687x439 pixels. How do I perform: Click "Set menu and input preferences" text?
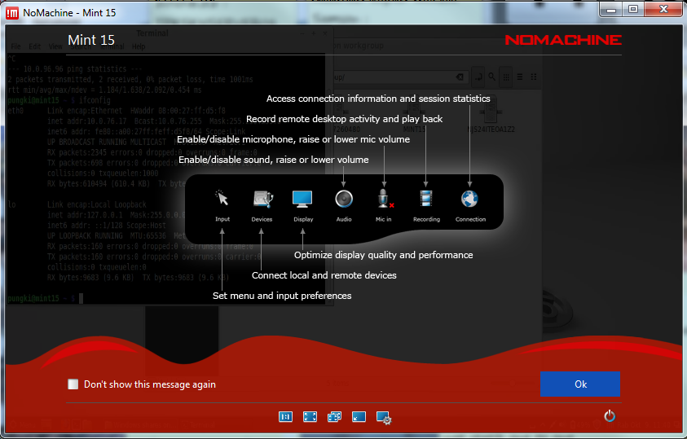(282, 296)
